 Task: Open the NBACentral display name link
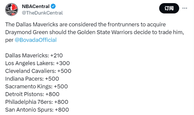pos(36,6)
